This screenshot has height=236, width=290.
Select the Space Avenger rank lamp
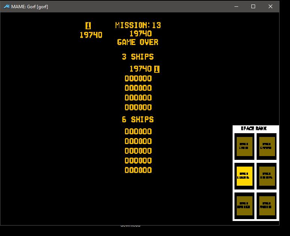[x=267, y=206]
